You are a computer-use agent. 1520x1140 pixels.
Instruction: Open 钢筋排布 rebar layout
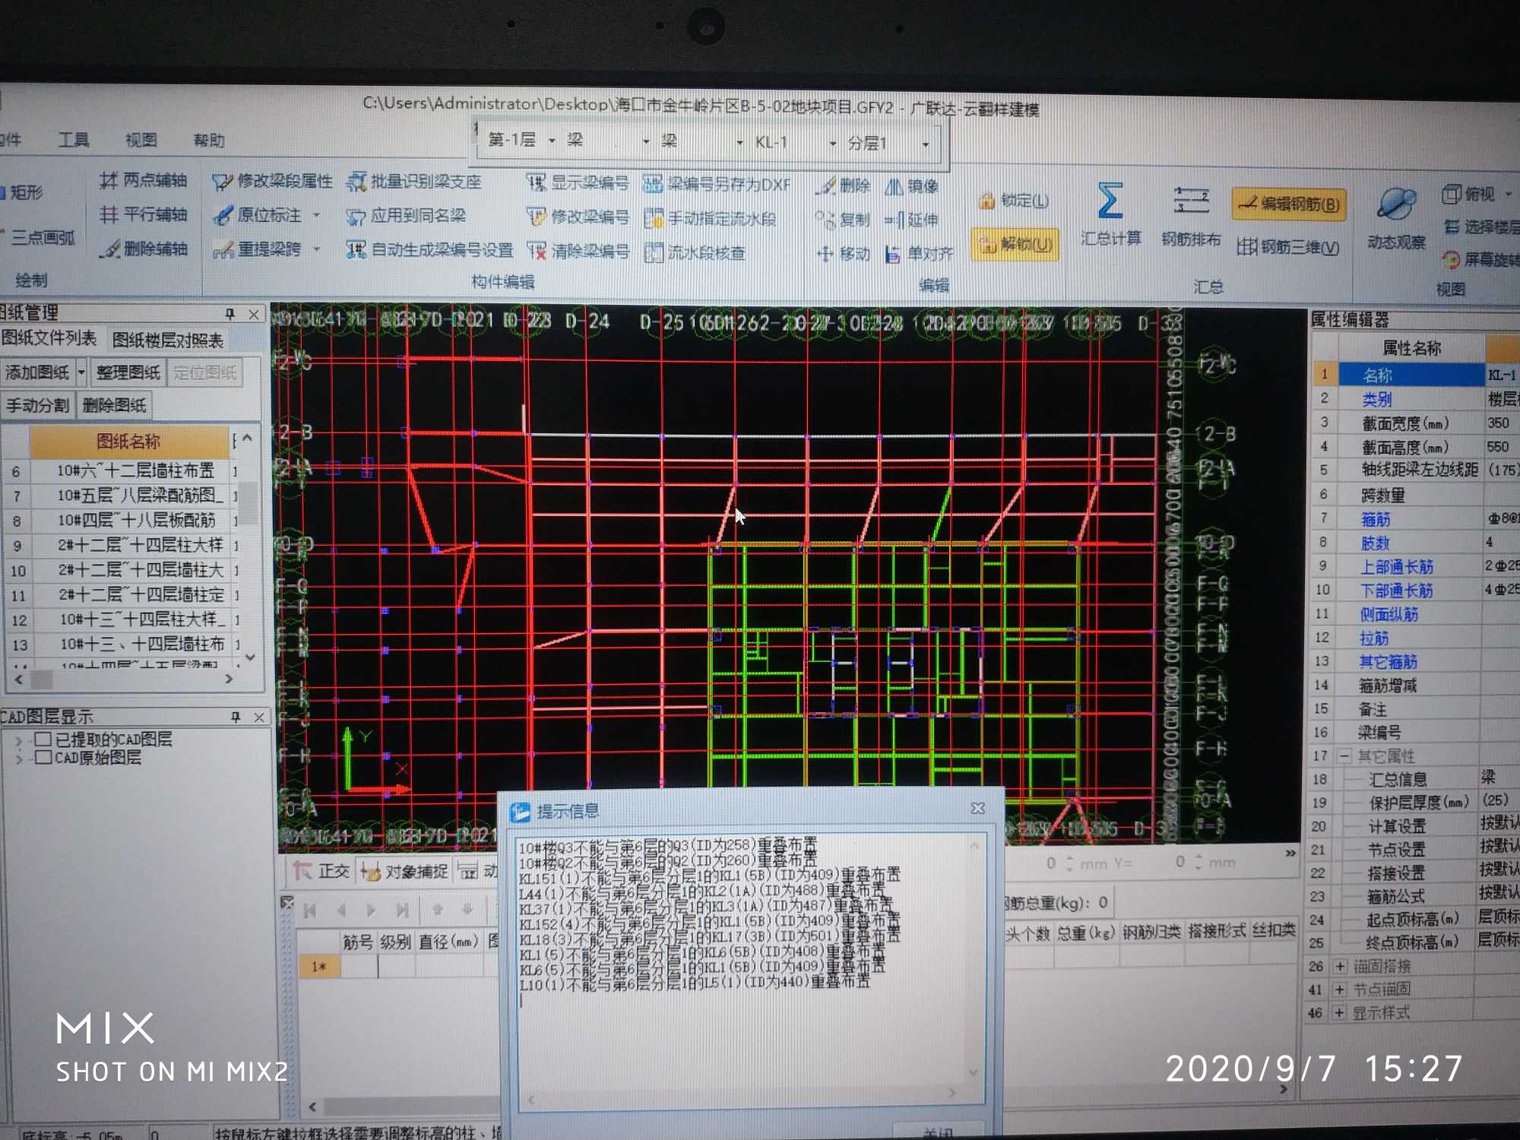tap(1191, 216)
